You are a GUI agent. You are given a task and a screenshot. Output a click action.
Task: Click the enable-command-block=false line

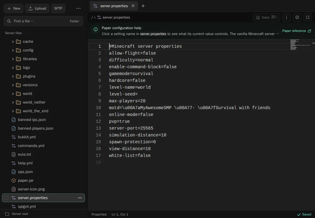click(x=143, y=67)
